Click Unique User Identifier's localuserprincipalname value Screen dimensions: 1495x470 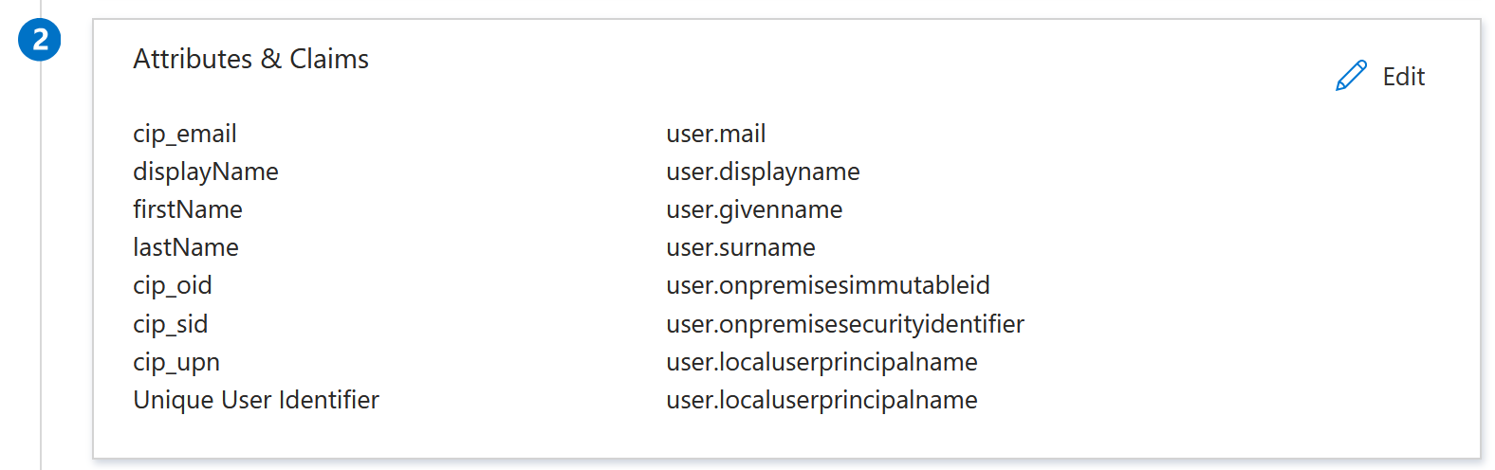[x=821, y=401]
